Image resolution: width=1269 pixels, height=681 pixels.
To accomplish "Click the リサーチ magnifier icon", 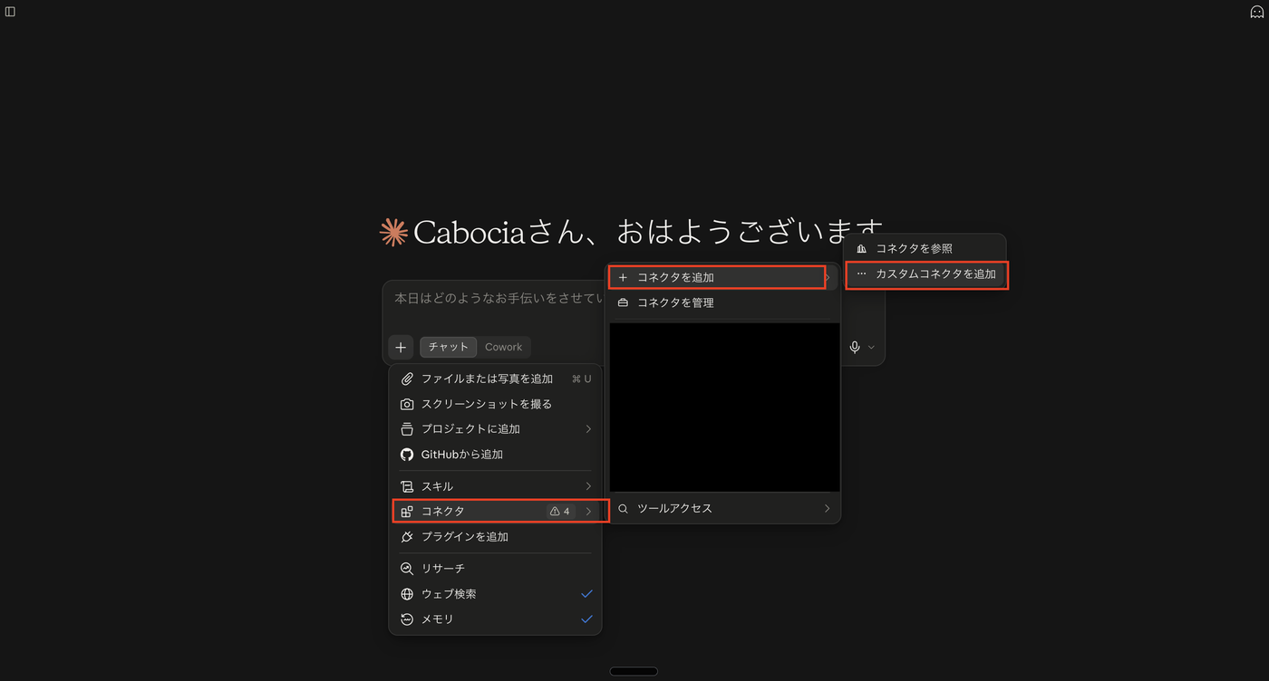I will [x=407, y=569].
